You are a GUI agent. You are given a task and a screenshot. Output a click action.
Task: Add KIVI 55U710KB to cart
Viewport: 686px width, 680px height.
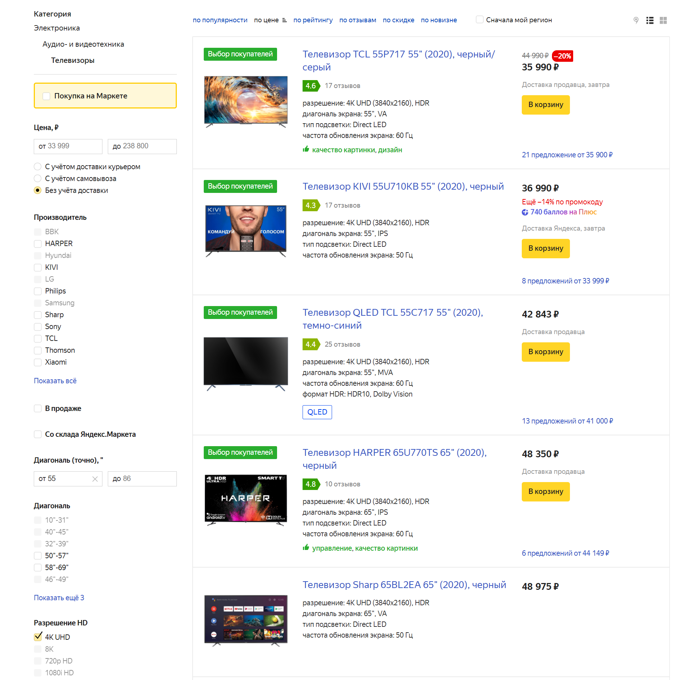545,248
